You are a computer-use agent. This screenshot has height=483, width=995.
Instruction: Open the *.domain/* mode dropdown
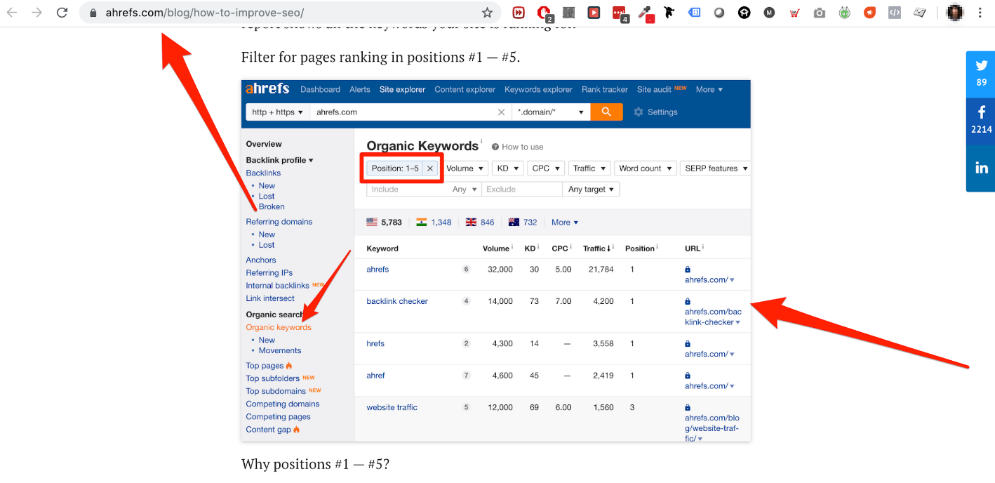coord(551,112)
